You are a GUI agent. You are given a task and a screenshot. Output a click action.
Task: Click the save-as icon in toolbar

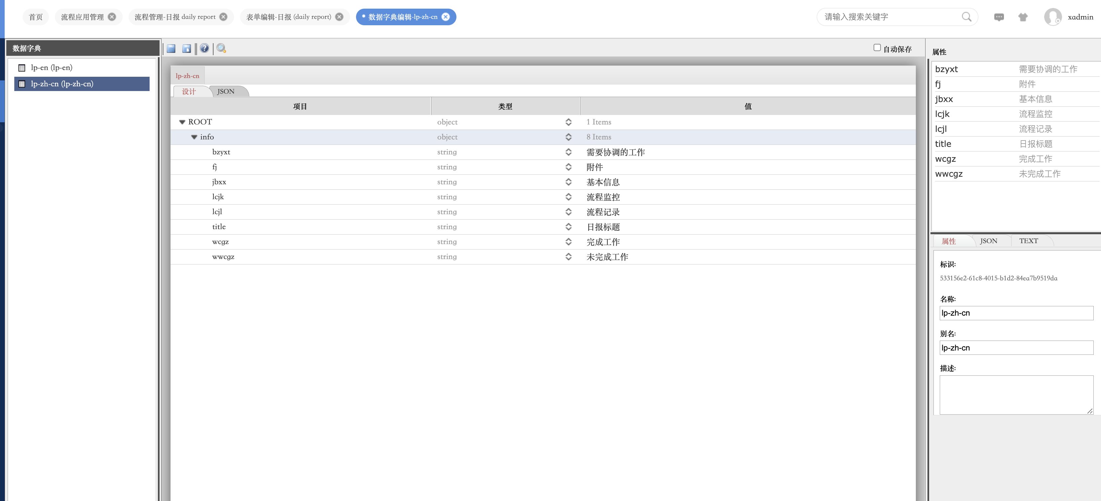click(187, 49)
